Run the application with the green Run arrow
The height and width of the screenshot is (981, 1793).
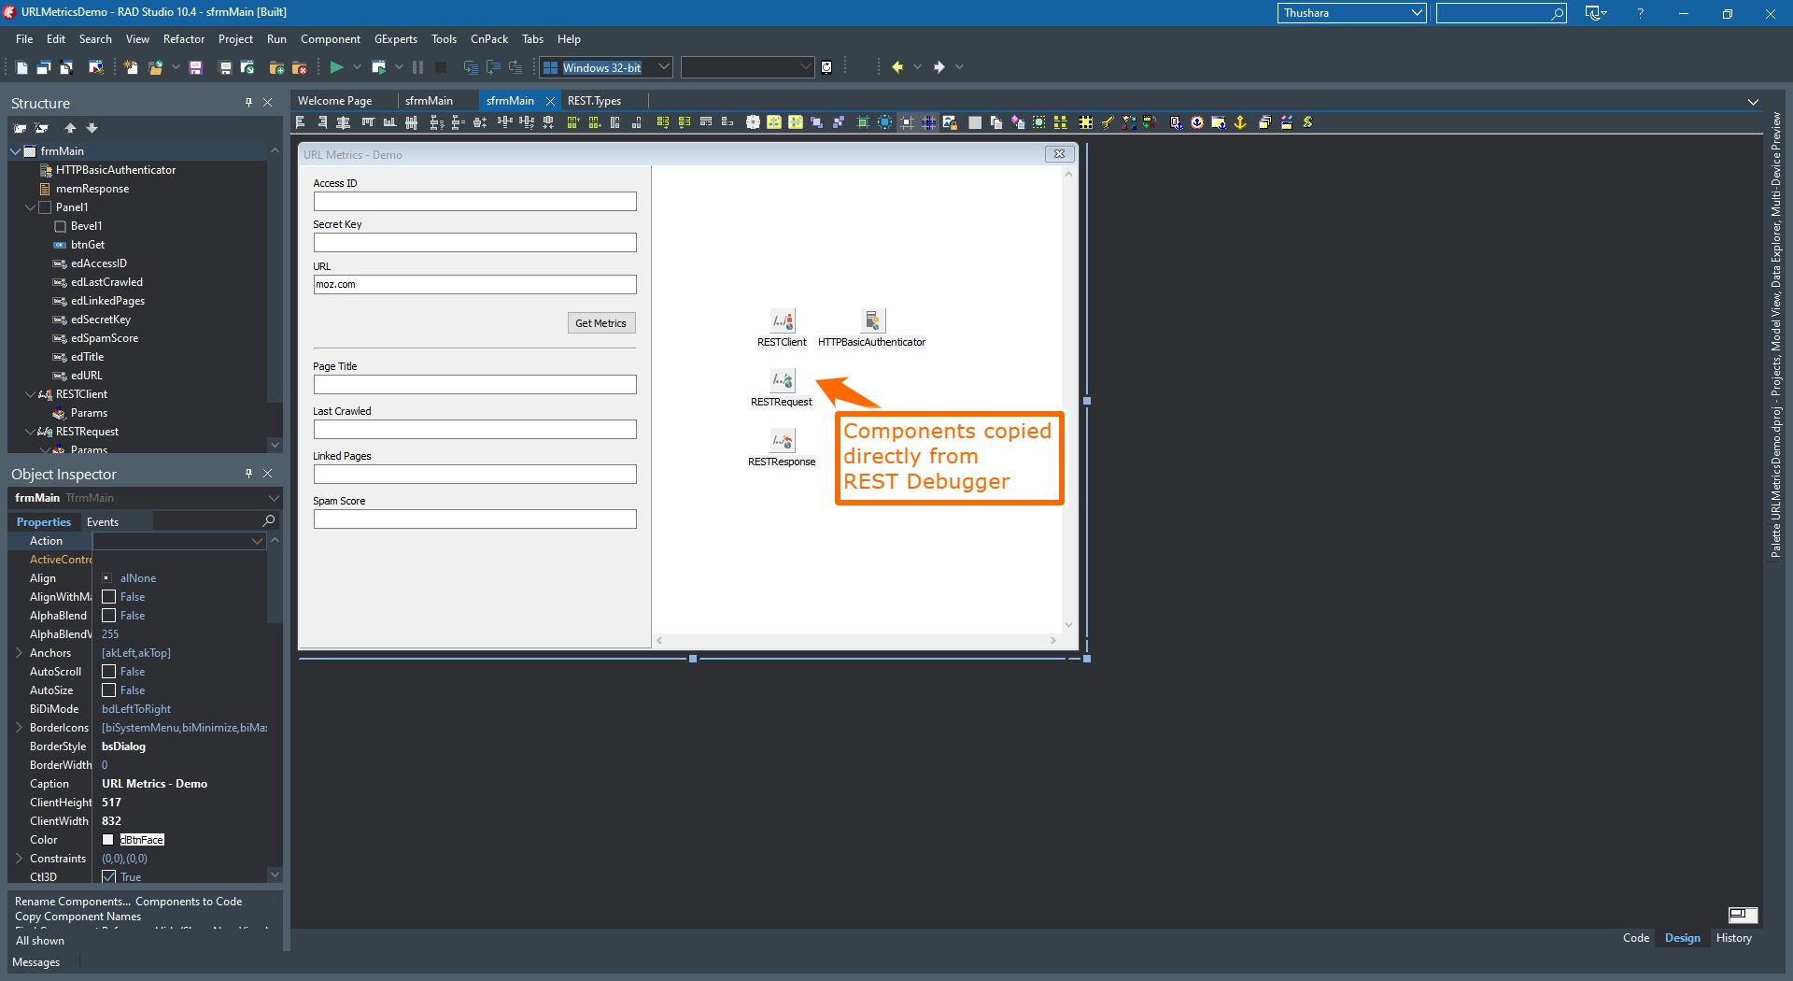pyautogui.click(x=335, y=66)
